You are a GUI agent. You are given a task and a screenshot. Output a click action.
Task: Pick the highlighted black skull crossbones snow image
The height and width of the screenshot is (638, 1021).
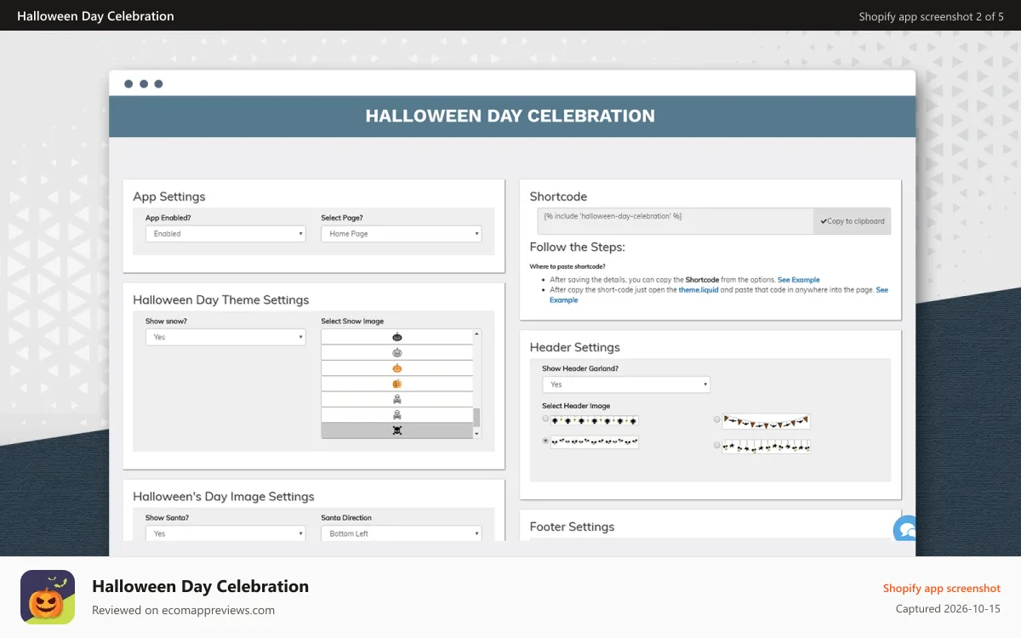(396, 430)
